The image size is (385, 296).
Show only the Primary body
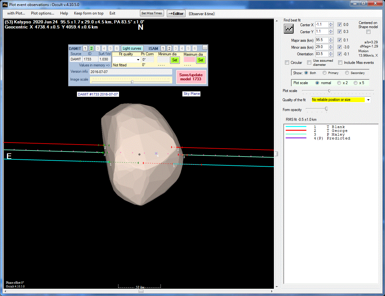(x=325, y=73)
